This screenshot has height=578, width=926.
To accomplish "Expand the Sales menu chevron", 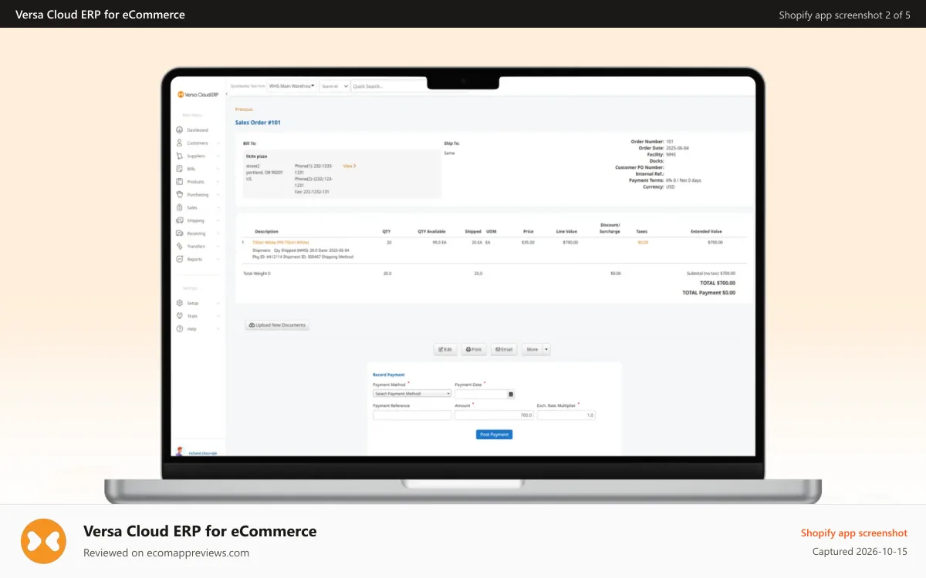I will [218, 207].
